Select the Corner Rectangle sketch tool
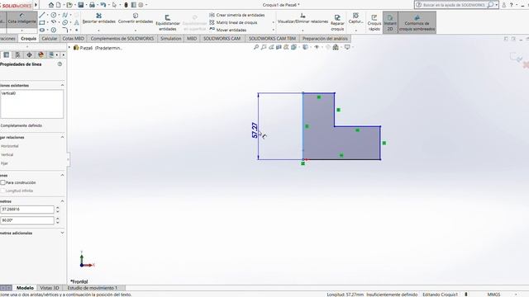529x297 pixels. [x=42, y=22]
